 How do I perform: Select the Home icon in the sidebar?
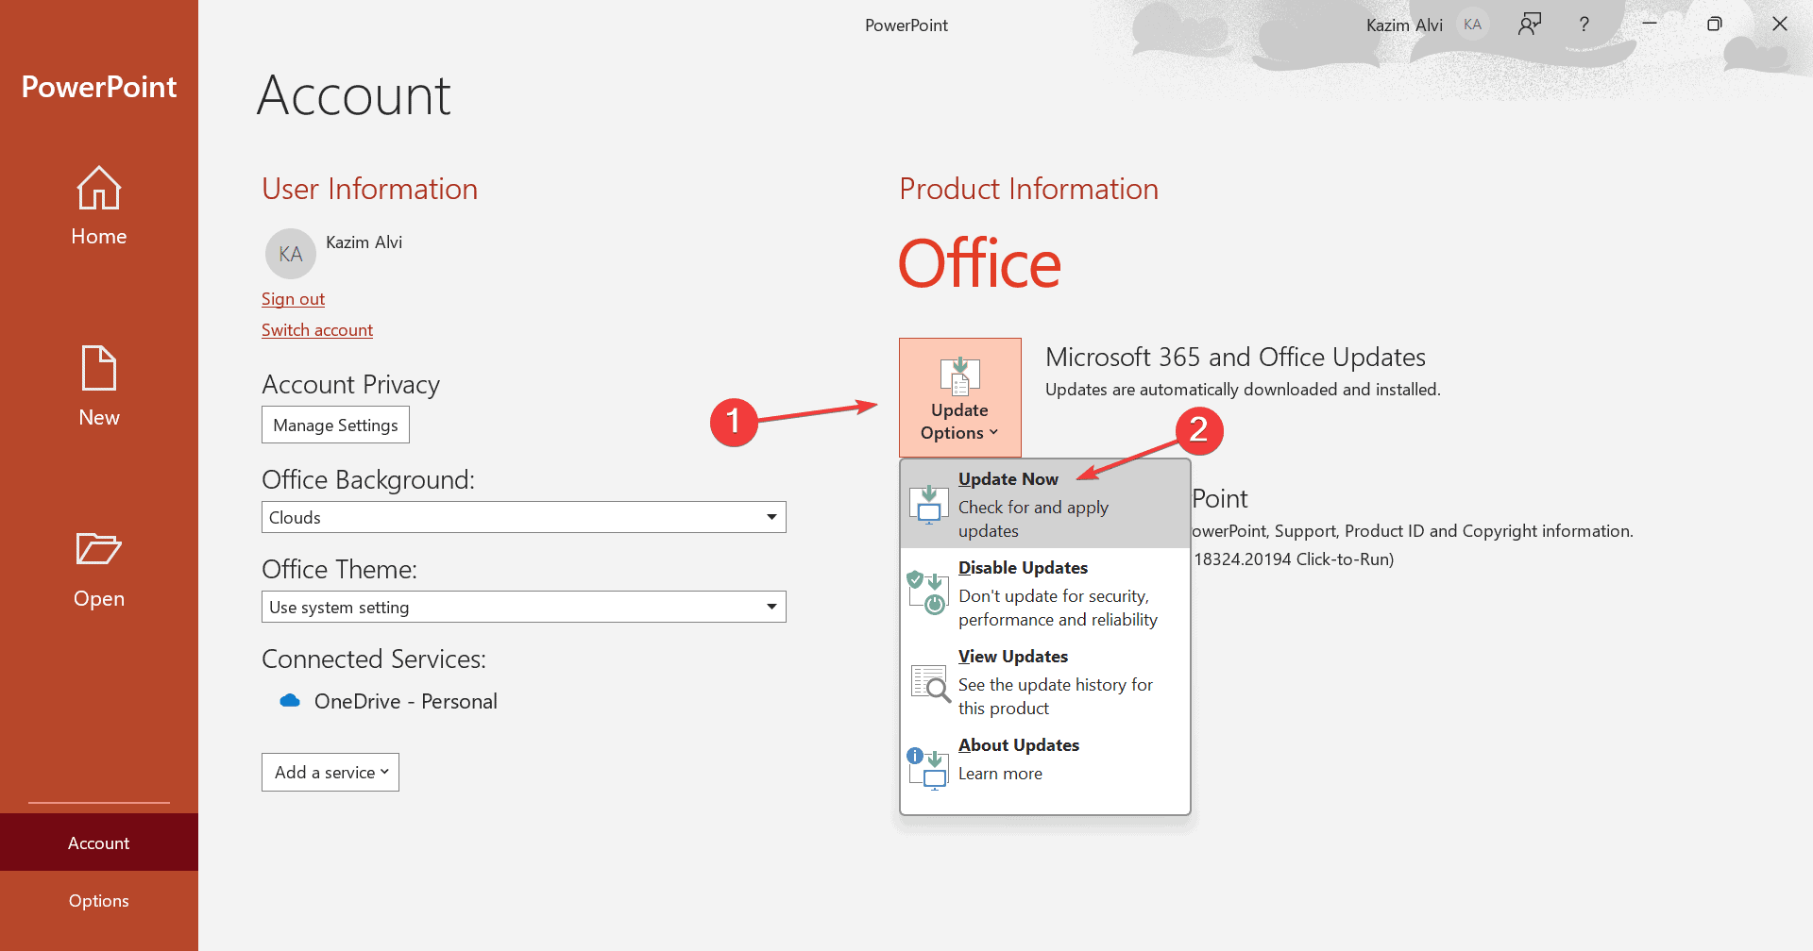pos(98,187)
